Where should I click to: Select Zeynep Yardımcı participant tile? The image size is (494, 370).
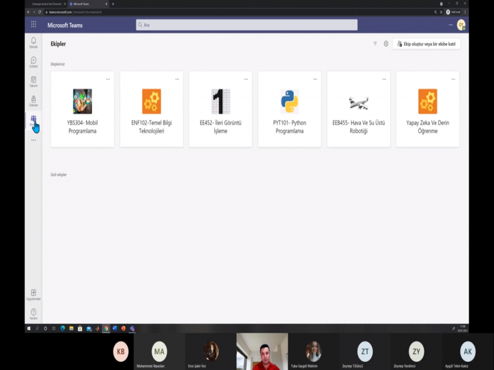416,351
